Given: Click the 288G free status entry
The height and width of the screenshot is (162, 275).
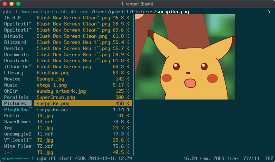Looking at the screenshot, I should point(225,158).
